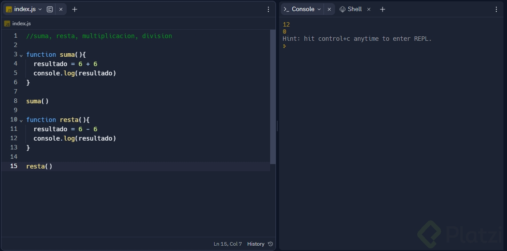Click console.log(resultado) on line 5
Viewport: 507px width, 251px height.
click(x=75, y=73)
